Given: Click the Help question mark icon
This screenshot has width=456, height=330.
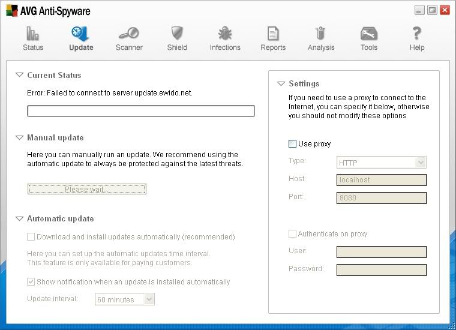Looking at the screenshot, I should click(x=417, y=33).
